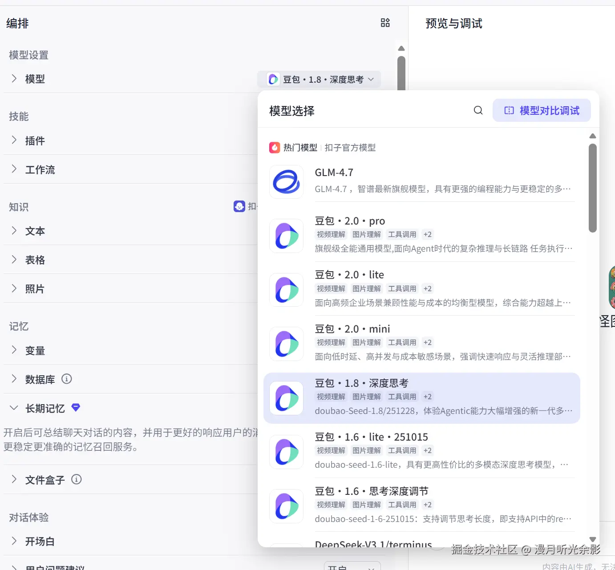This screenshot has width=615, height=570.
Task: Select the 豆包·1.6·思考深度调节 model
Action: click(x=422, y=506)
